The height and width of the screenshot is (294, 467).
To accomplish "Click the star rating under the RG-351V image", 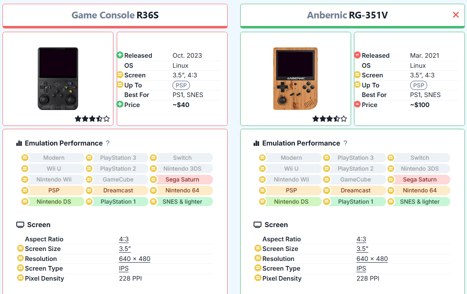I will (330, 119).
